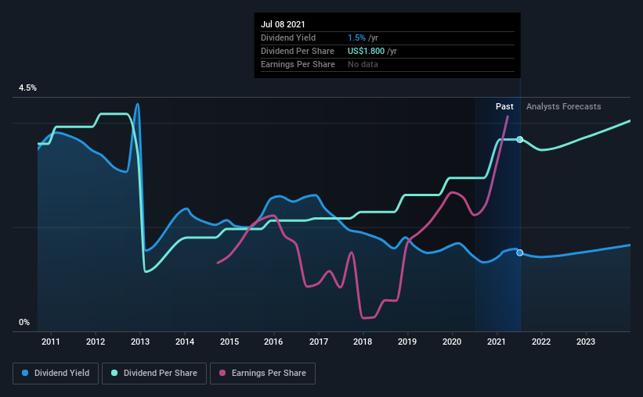Click the Jul 08 2021 tooltip date

click(283, 24)
